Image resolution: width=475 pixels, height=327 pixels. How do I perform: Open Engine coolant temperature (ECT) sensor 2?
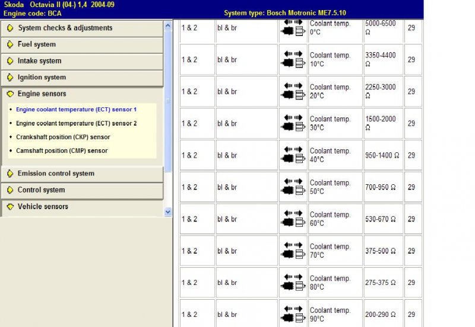point(77,123)
